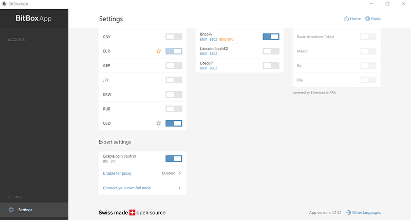The height and width of the screenshot is (220, 411).
Task: Expand the Enable tor proxy chevron
Action: pos(179,173)
